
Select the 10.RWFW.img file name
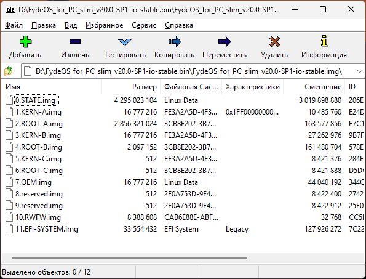tap(38, 217)
